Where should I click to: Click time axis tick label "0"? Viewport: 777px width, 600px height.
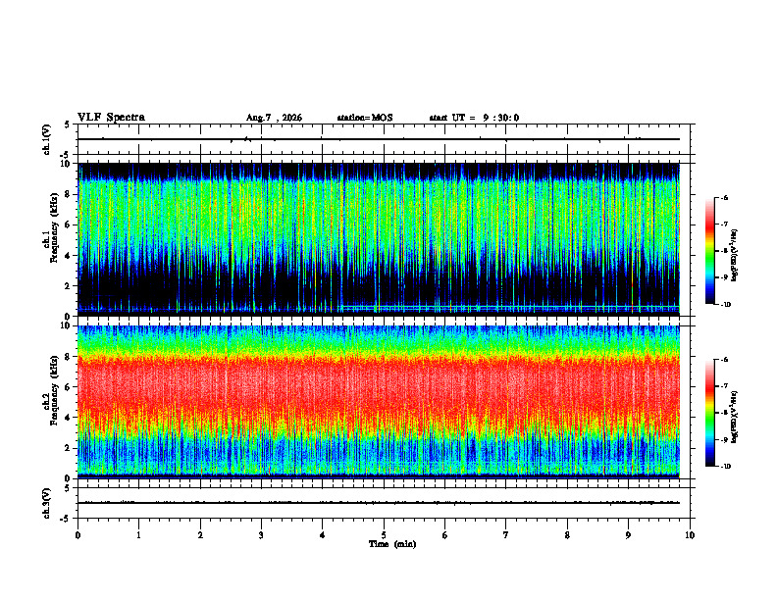pyautogui.click(x=78, y=535)
